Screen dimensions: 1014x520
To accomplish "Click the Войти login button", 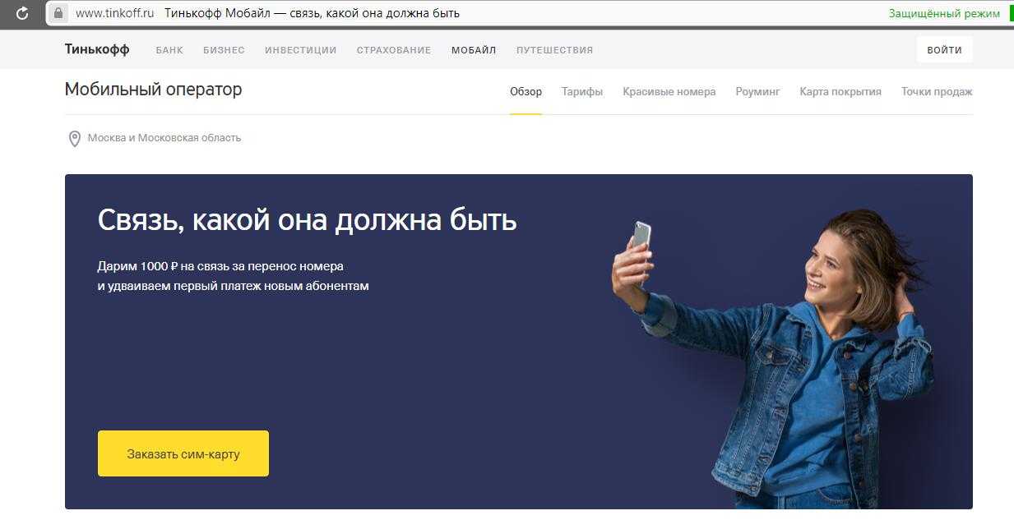I will [x=945, y=50].
